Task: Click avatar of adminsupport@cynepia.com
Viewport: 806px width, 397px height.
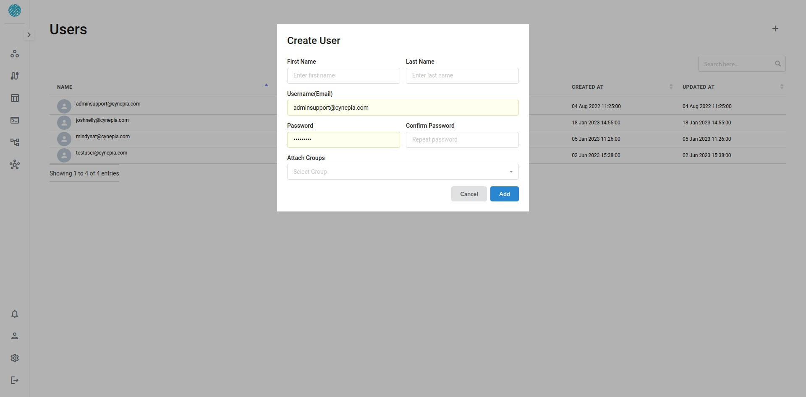Action: coord(64,106)
